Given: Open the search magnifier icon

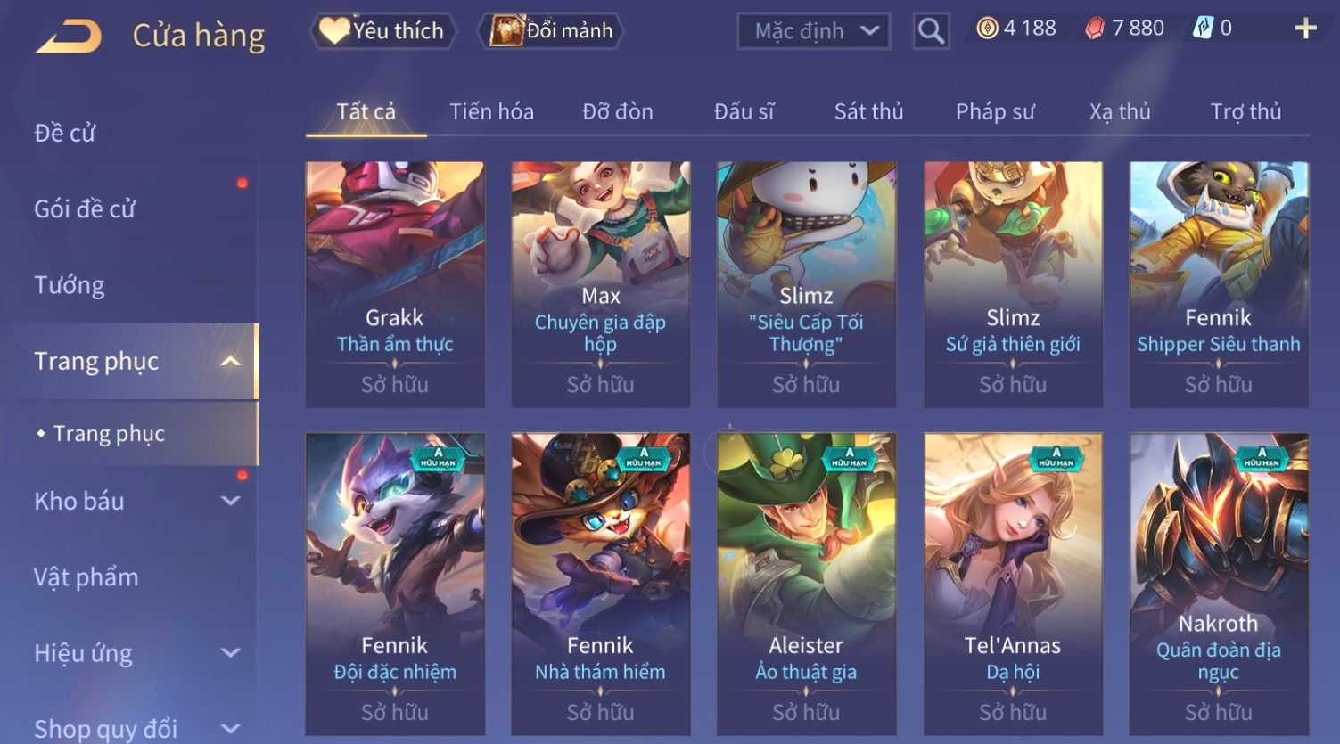Looking at the screenshot, I should (931, 31).
